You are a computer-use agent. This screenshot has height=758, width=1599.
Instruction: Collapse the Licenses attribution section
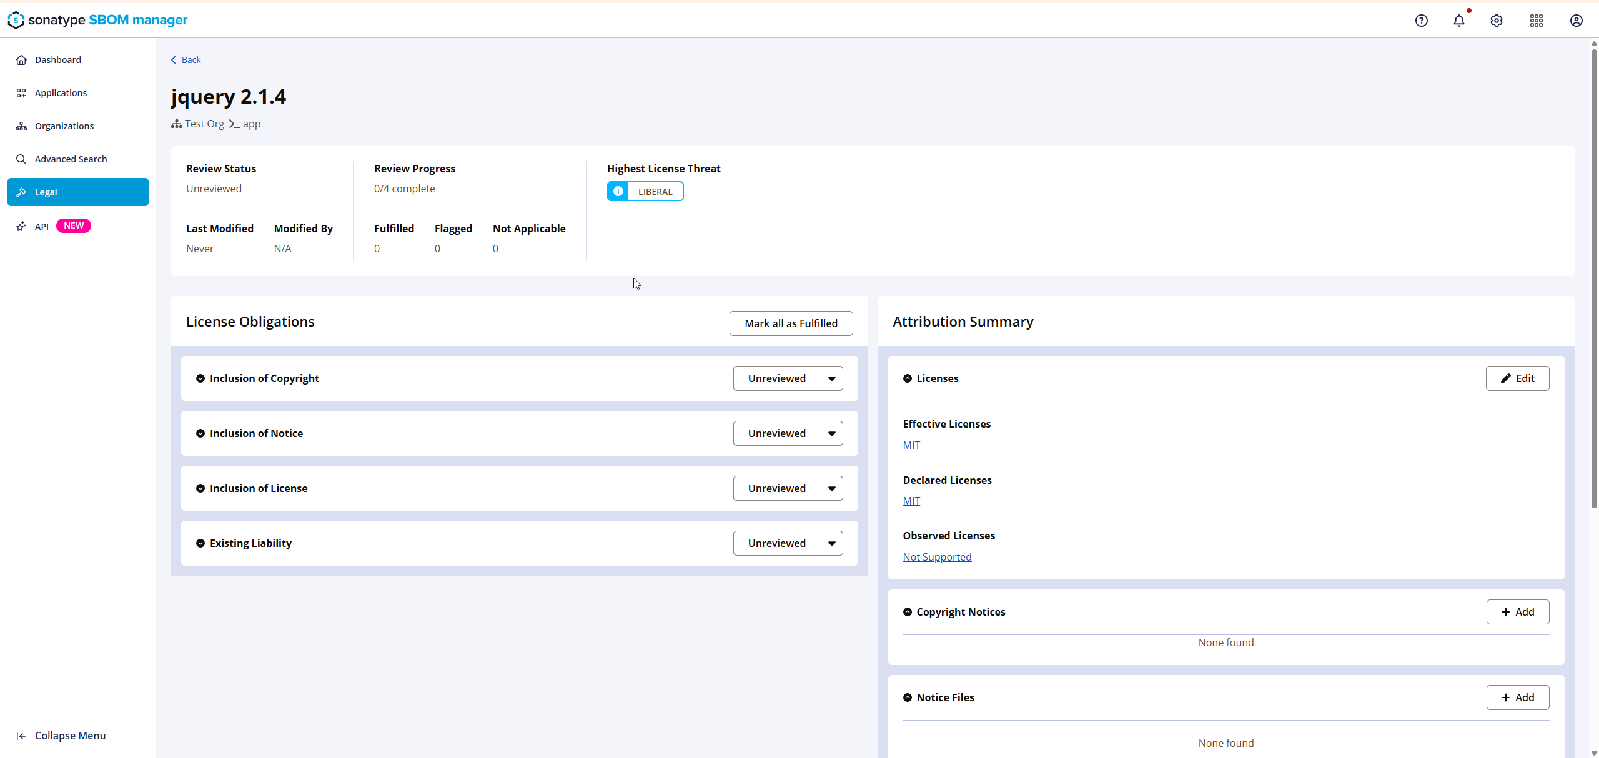908,378
